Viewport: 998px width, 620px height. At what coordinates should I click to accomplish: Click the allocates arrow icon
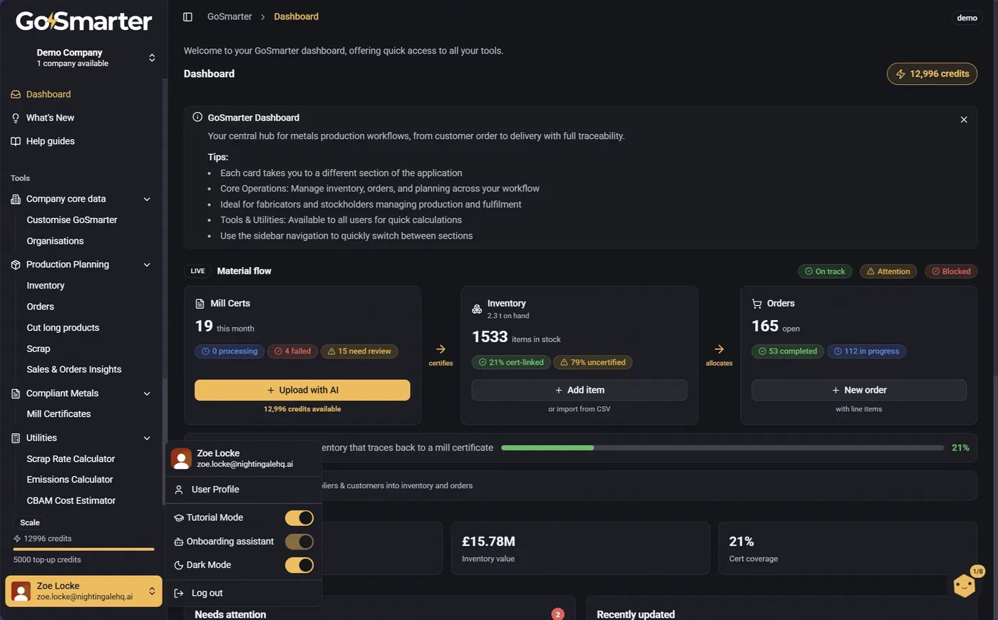coord(719,349)
